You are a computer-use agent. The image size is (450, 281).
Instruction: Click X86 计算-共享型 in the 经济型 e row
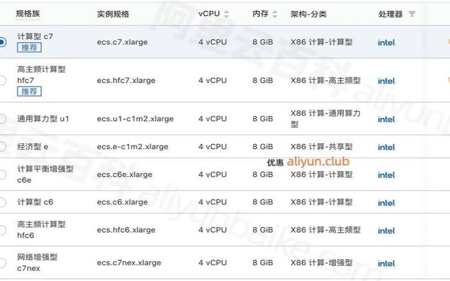coord(321,147)
